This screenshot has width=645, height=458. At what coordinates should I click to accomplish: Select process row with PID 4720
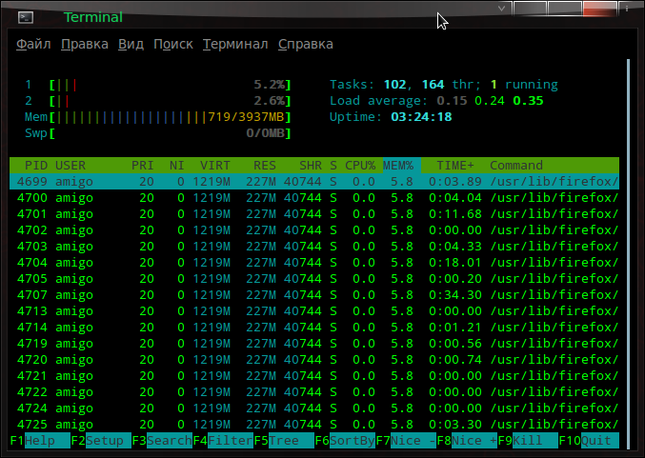[314, 359]
